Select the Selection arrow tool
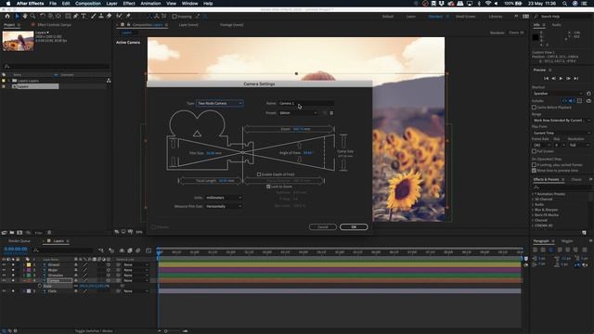Screen dimensions: 594x334 click(17, 17)
